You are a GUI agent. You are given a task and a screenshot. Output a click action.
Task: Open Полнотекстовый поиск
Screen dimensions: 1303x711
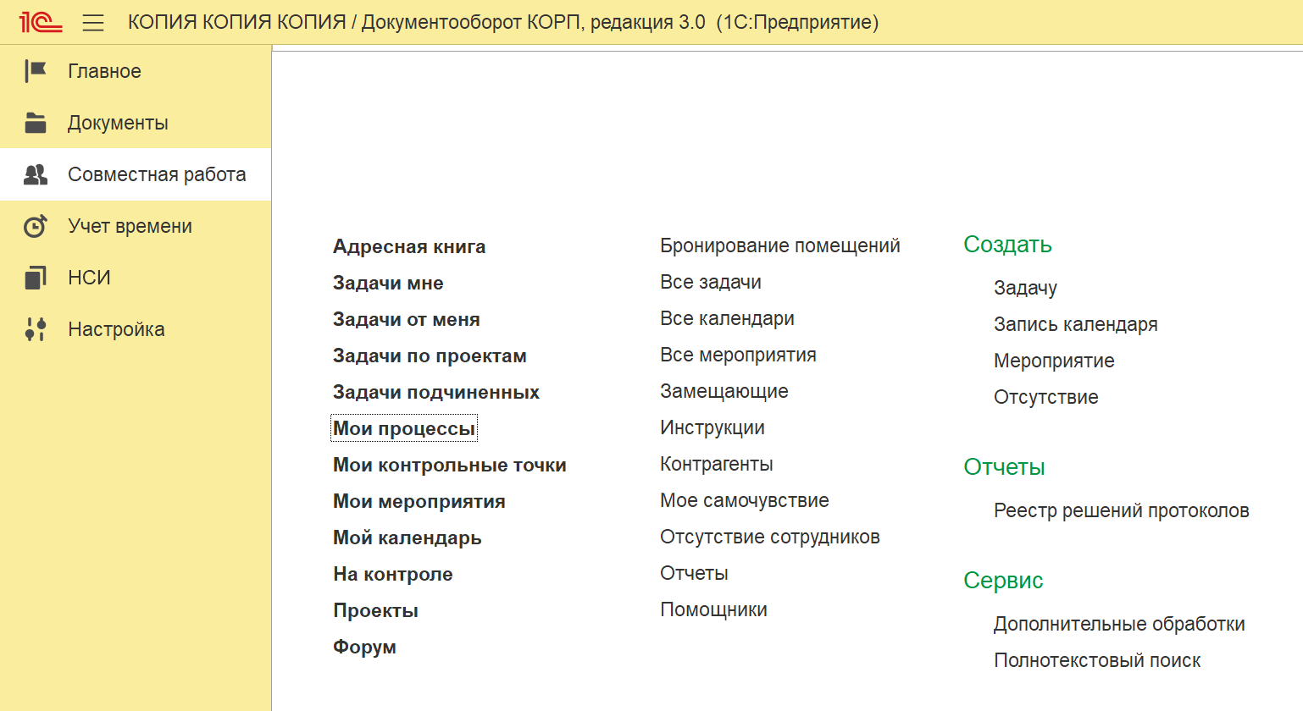point(1097,660)
